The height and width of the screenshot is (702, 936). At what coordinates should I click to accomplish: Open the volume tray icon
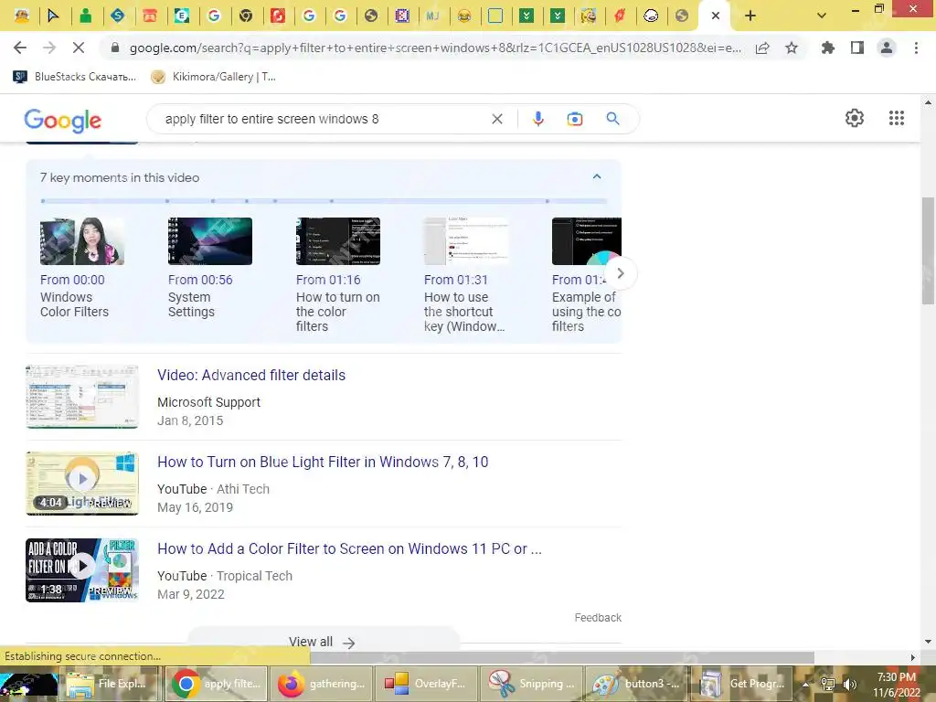(849, 684)
